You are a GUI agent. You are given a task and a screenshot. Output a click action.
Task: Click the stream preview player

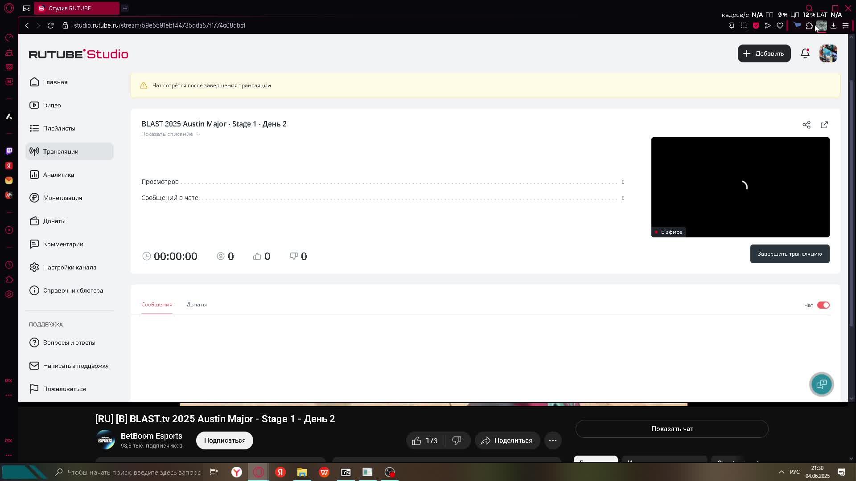tap(740, 187)
